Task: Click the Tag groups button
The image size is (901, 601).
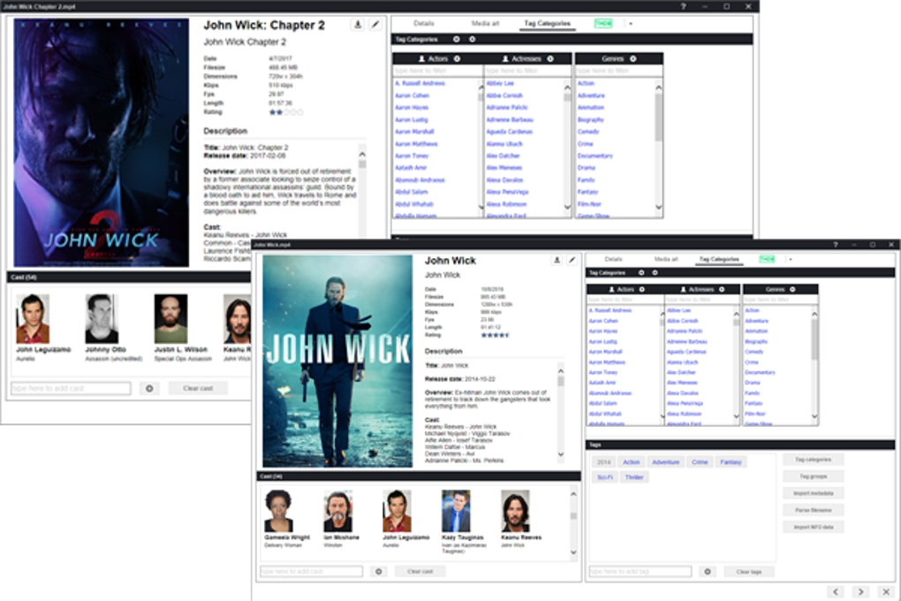Action: 813,476
